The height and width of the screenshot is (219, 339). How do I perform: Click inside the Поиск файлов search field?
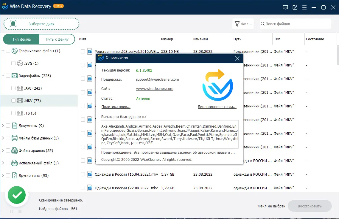pyautogui.click(x=295, y=23)
